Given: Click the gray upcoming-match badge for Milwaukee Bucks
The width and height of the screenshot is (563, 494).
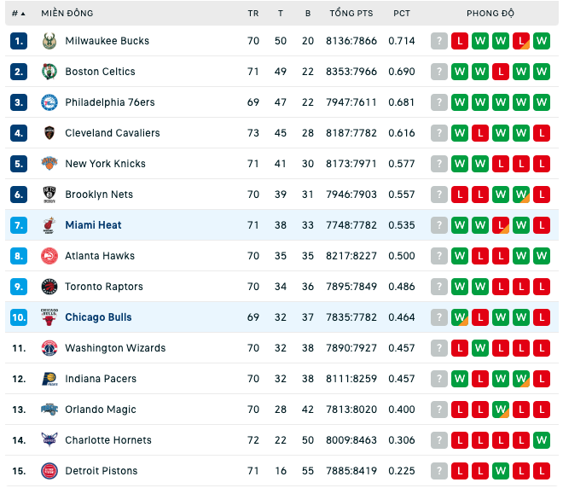Looking at the screenshot, I should [438, 41].
